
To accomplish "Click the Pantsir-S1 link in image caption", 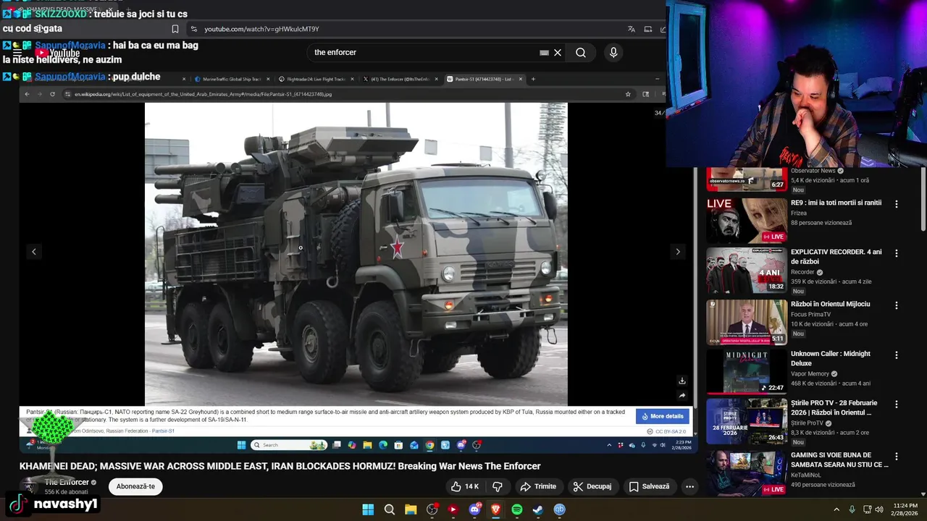I will (x=162, y=431).
